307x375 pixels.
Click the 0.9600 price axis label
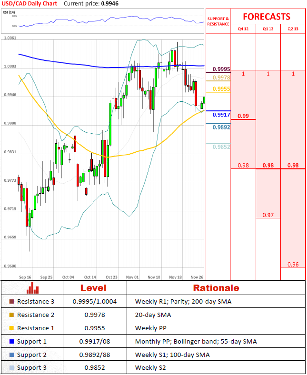coord(10,266)
